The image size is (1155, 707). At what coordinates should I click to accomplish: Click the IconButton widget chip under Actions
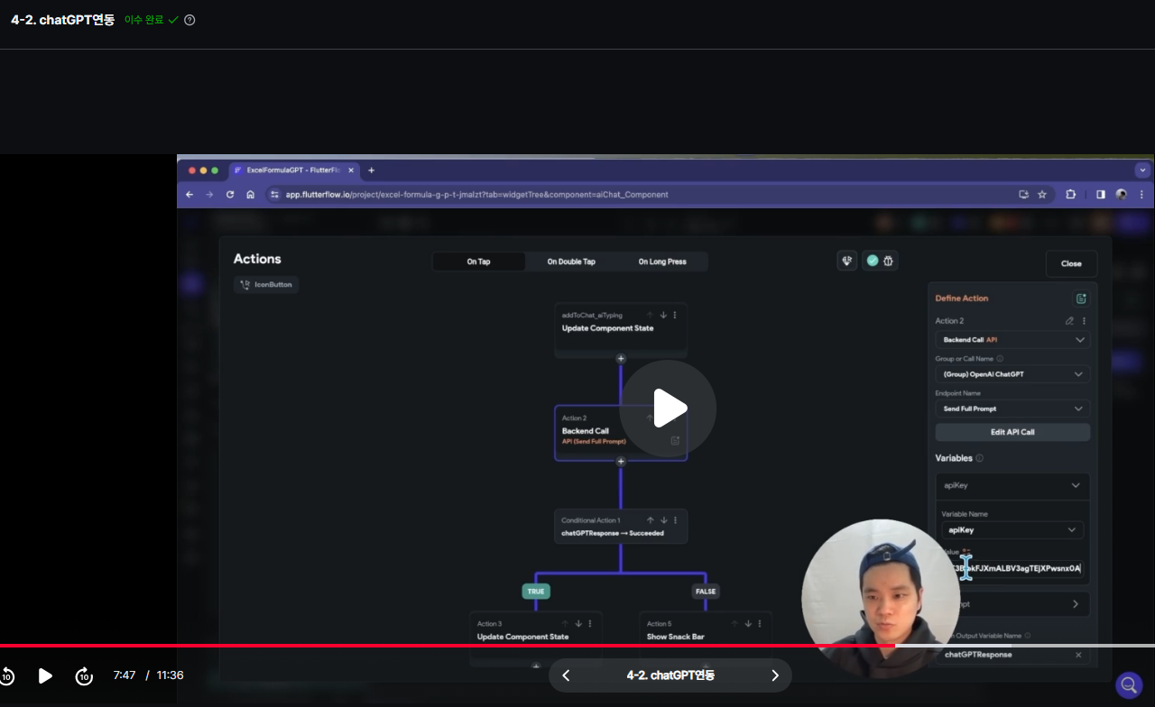click(266, 284)
